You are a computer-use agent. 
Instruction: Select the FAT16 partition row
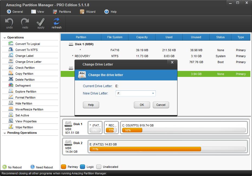pyautogui.click(x=156, y=50)
